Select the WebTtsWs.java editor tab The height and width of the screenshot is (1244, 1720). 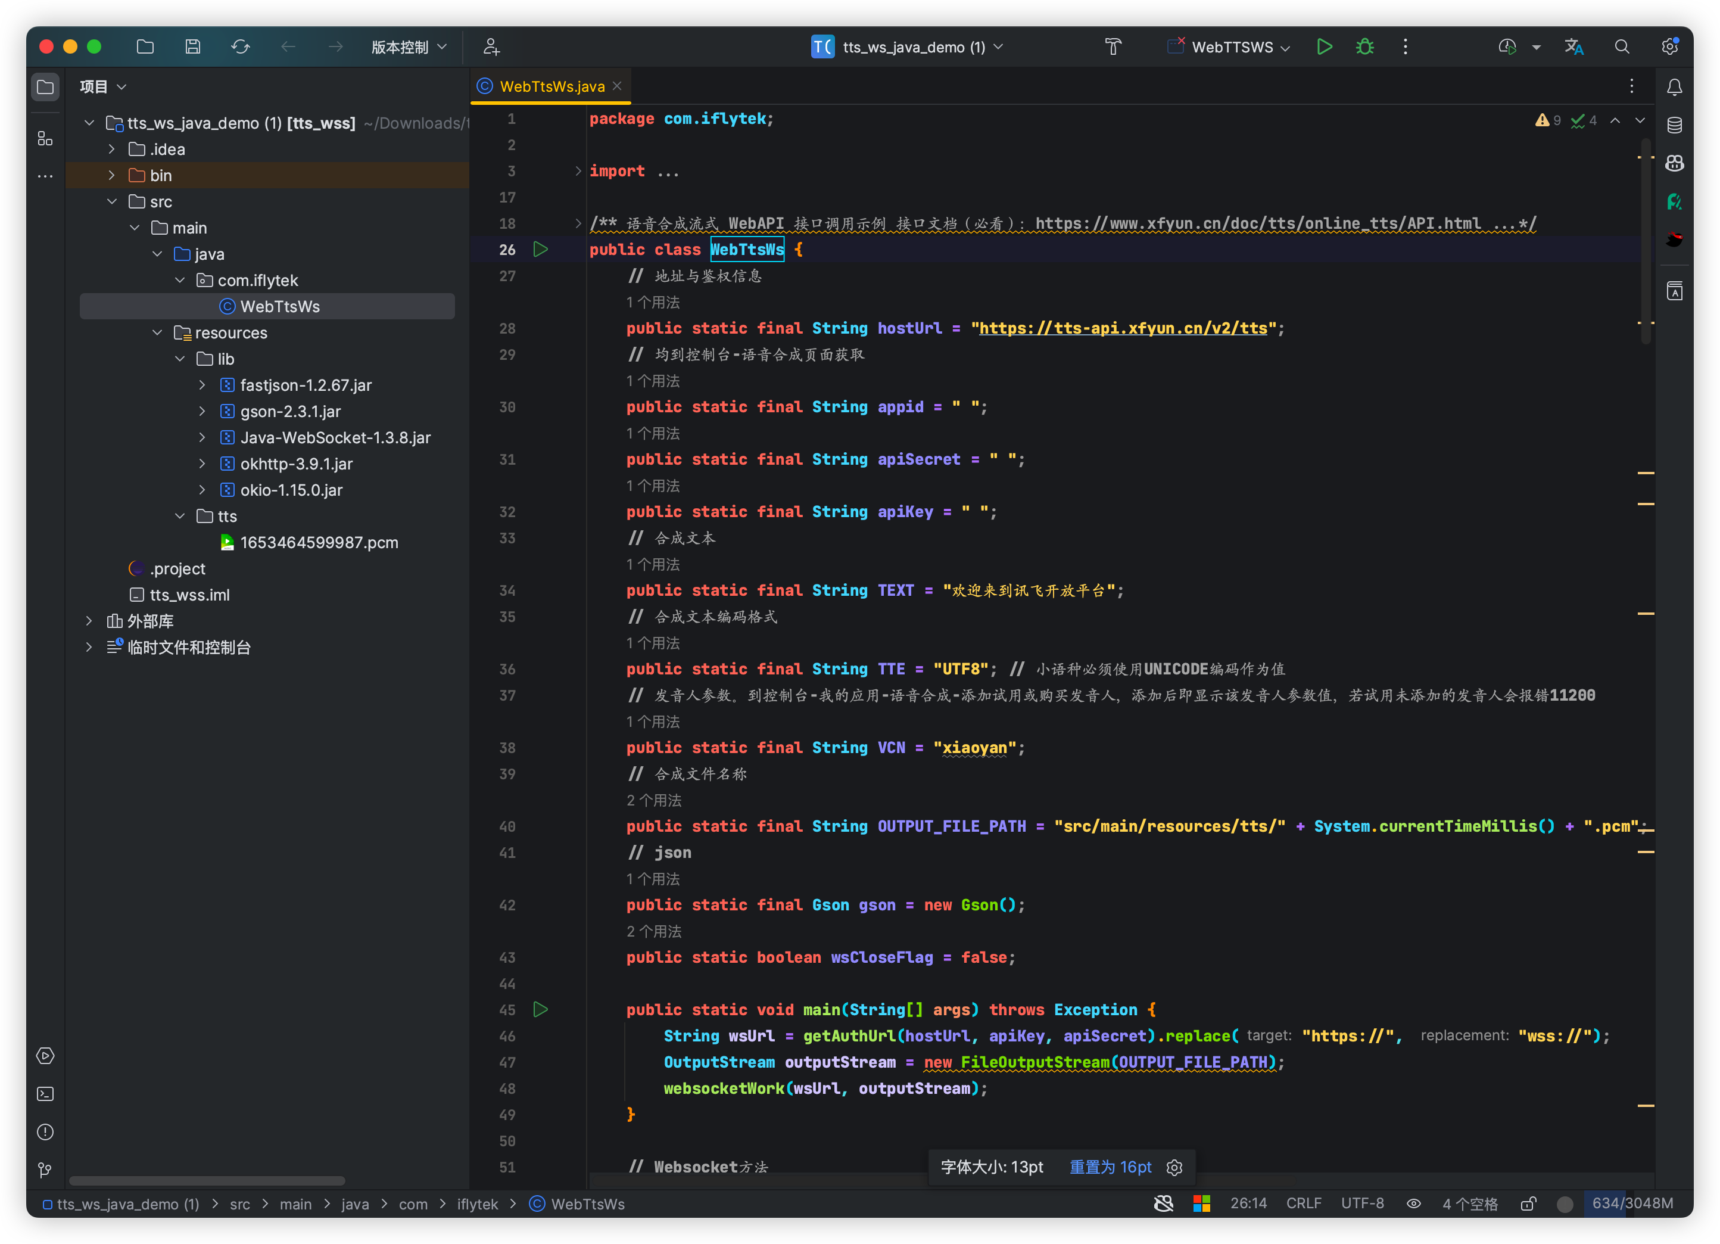point(551,86)
